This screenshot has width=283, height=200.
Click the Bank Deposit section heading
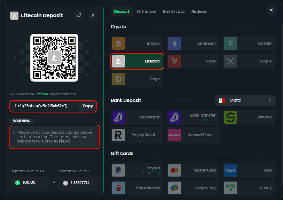click(x=126, y=100)
